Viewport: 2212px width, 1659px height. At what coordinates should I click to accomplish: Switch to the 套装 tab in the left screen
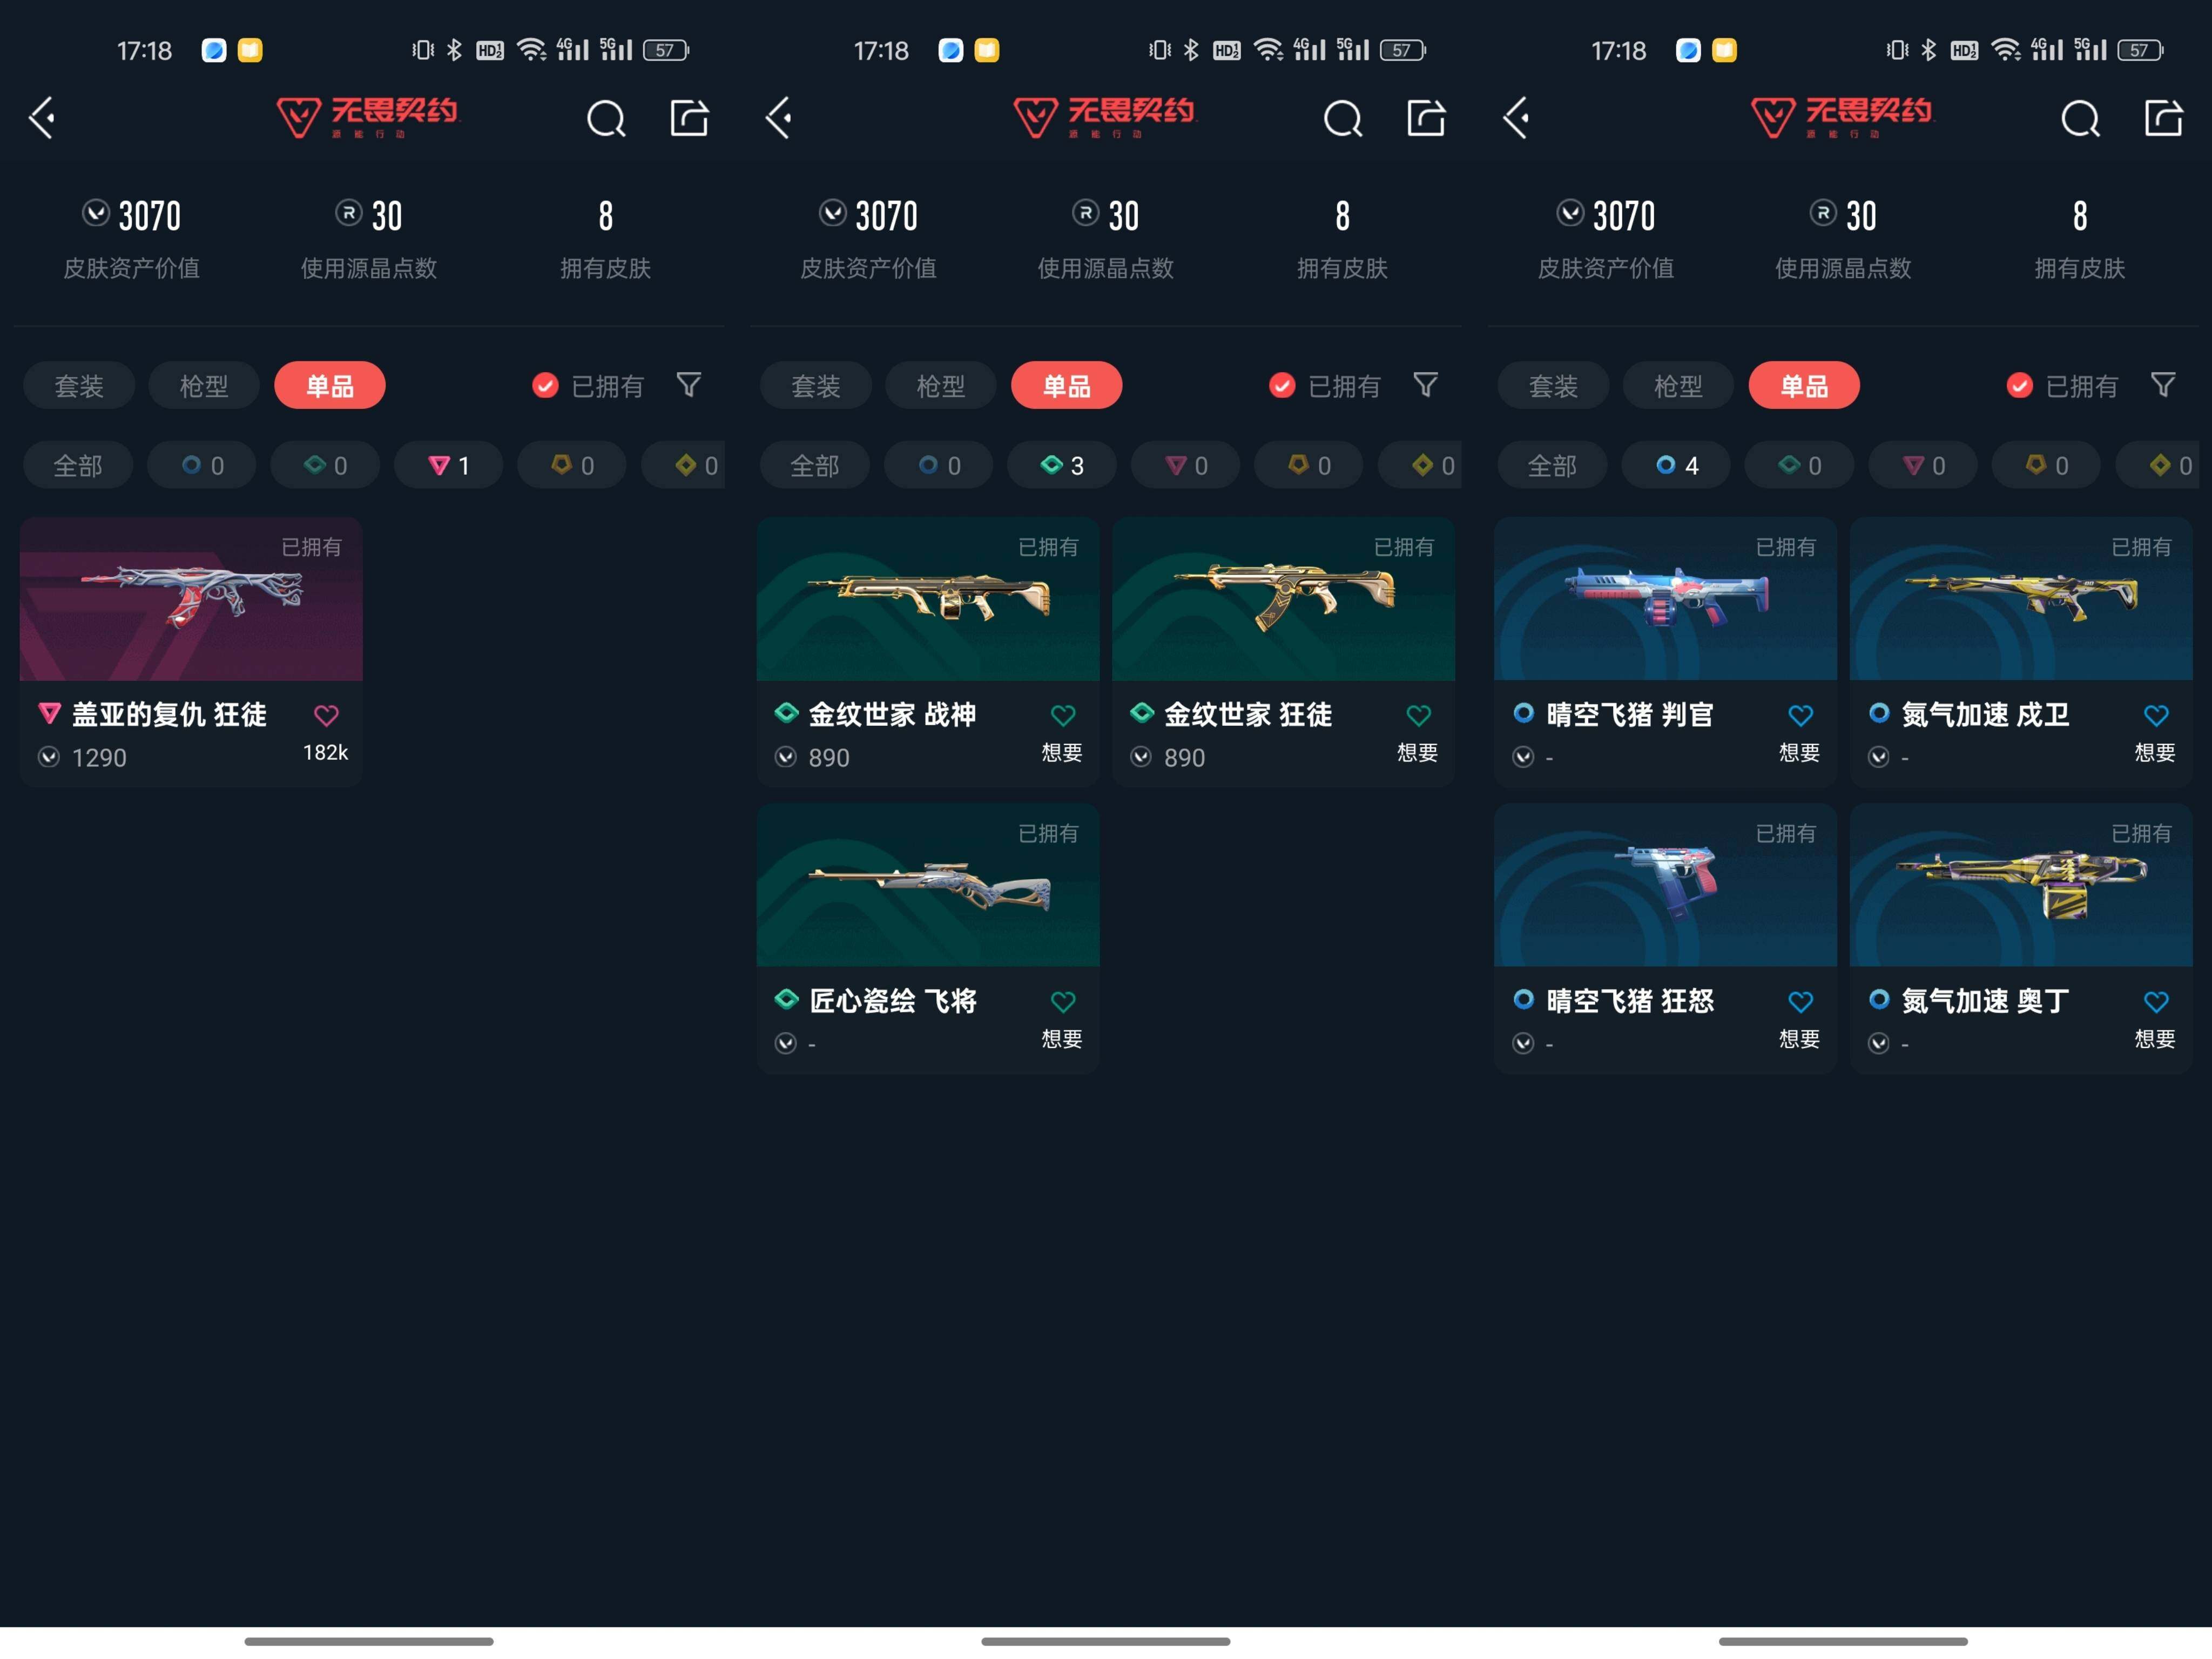point(79,386)
